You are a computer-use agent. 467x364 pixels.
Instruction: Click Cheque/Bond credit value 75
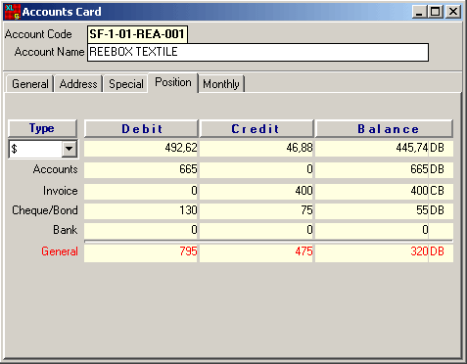pyautogui.click(x=257, y=210)
